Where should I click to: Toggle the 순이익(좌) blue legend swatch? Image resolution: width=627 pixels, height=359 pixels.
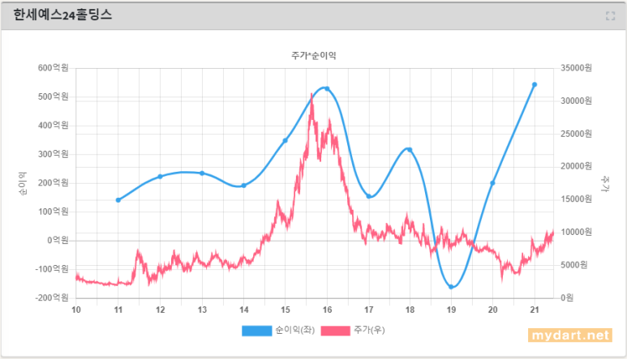pos(256,331)
